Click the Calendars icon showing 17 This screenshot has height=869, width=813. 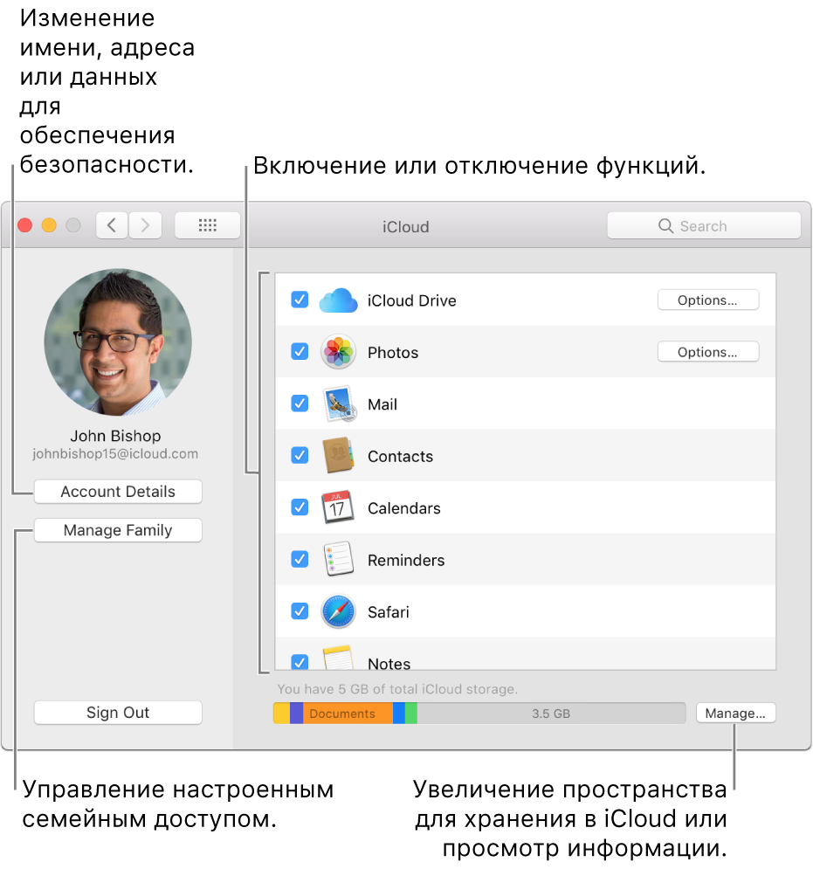337,507
